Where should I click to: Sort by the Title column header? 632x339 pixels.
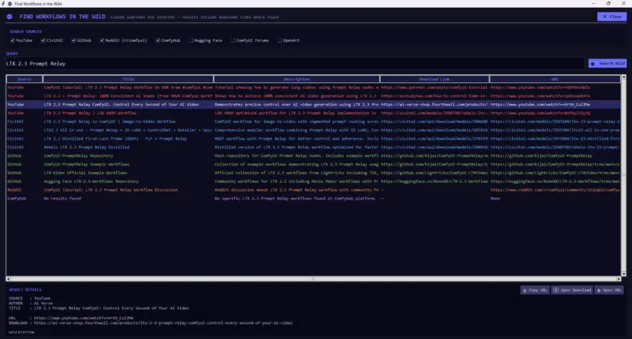128,79
